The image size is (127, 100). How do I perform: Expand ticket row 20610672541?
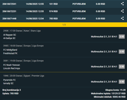pyautogui.click(x=63, y=4)
